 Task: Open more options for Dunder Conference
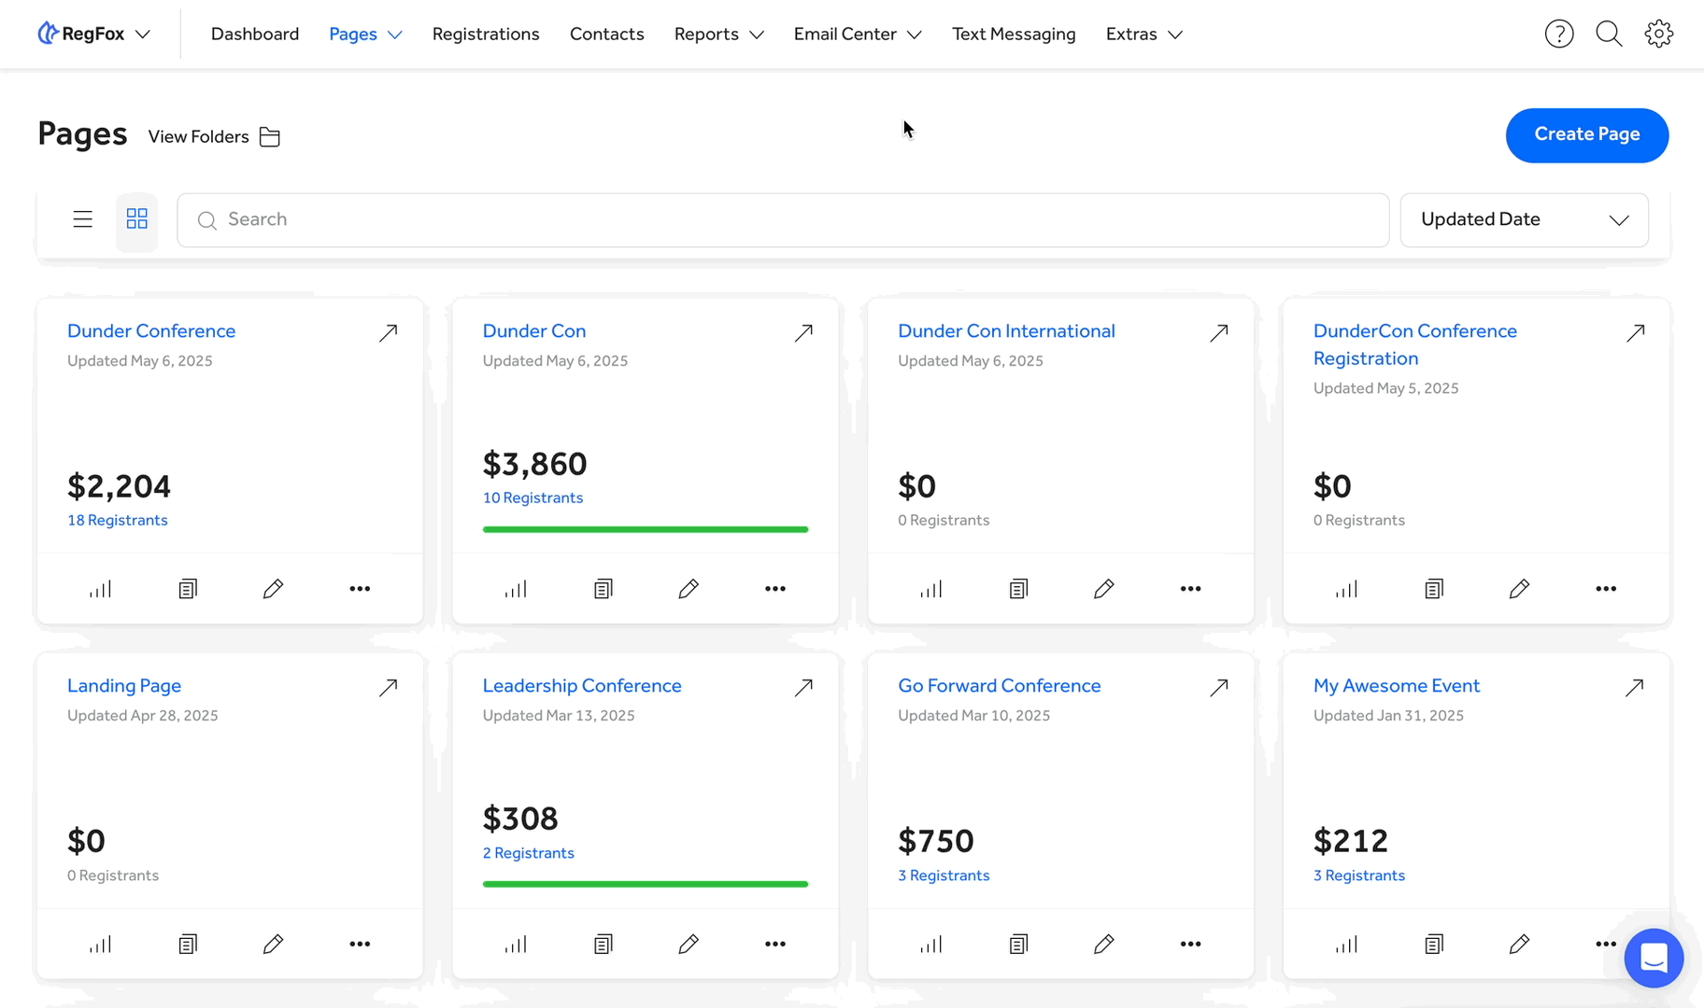pos(360,589)
